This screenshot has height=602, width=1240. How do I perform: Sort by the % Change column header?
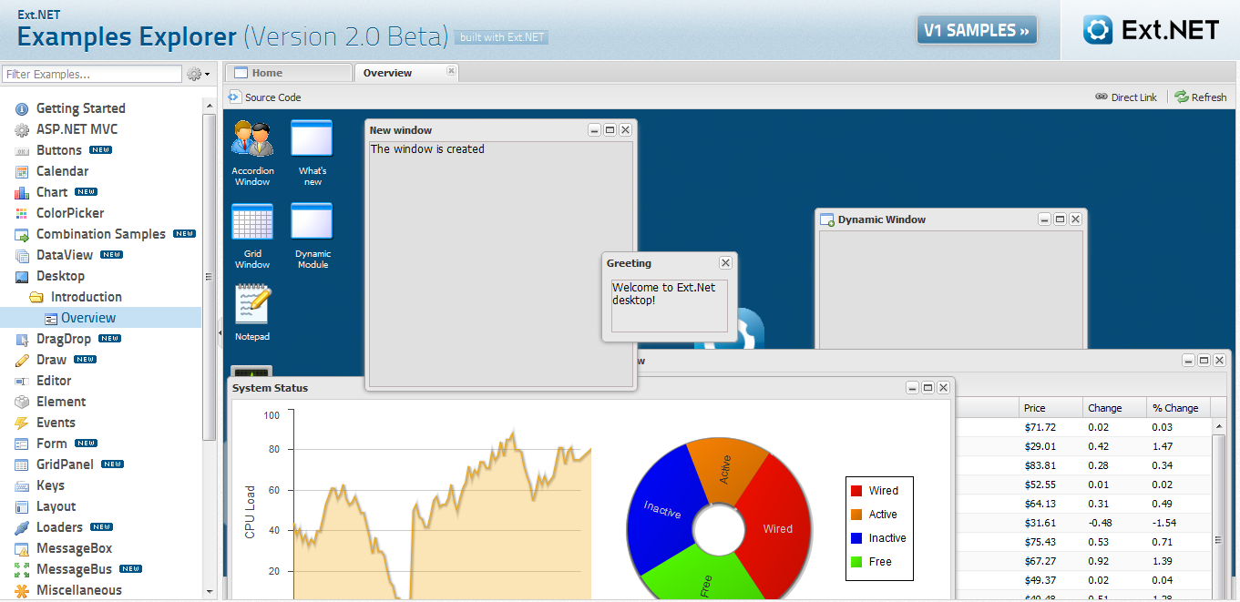[x=1180, y=408]
